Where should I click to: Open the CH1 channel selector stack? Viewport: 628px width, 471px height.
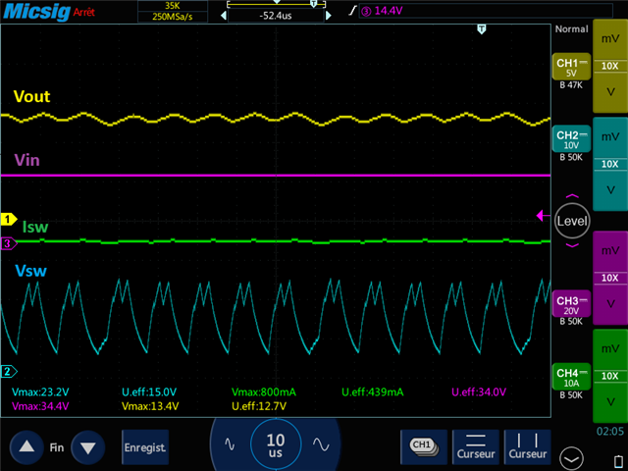tap(424, 447)
